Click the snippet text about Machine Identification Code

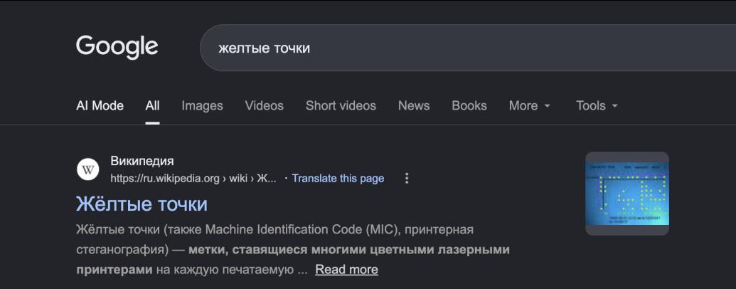[x=292, y=250]
